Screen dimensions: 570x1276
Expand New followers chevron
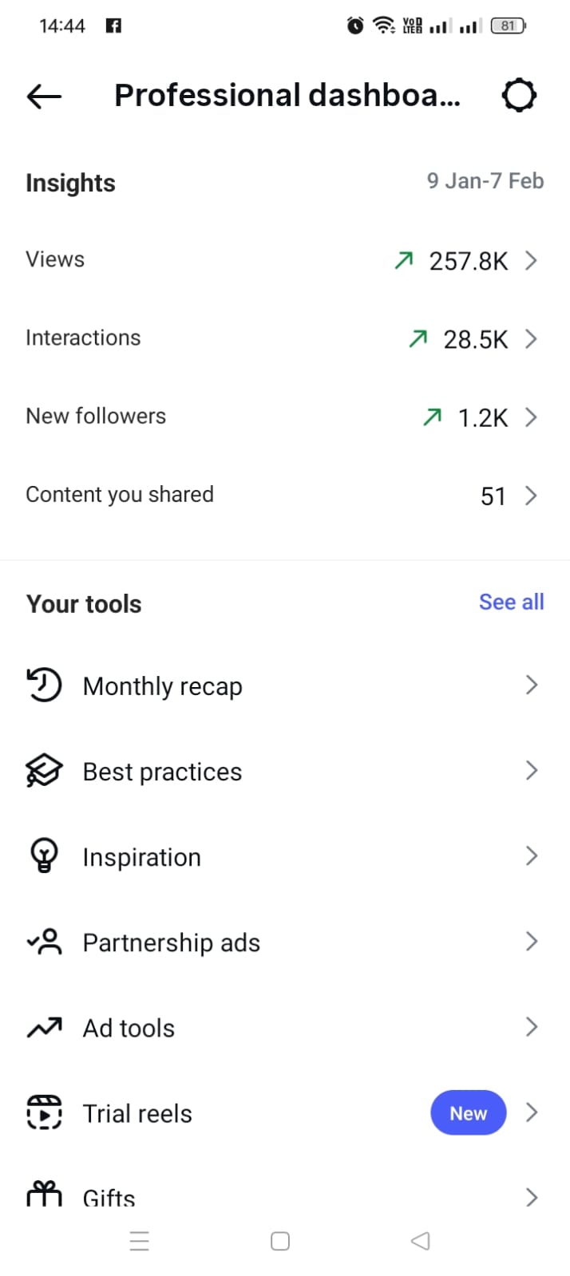tap(531, 417)
